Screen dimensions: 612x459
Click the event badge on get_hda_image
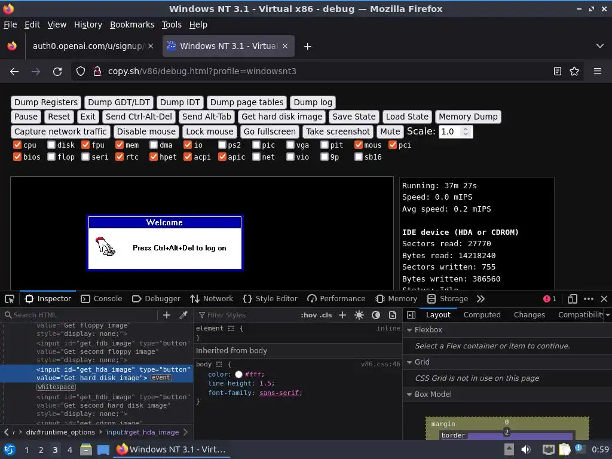(161, 378)
